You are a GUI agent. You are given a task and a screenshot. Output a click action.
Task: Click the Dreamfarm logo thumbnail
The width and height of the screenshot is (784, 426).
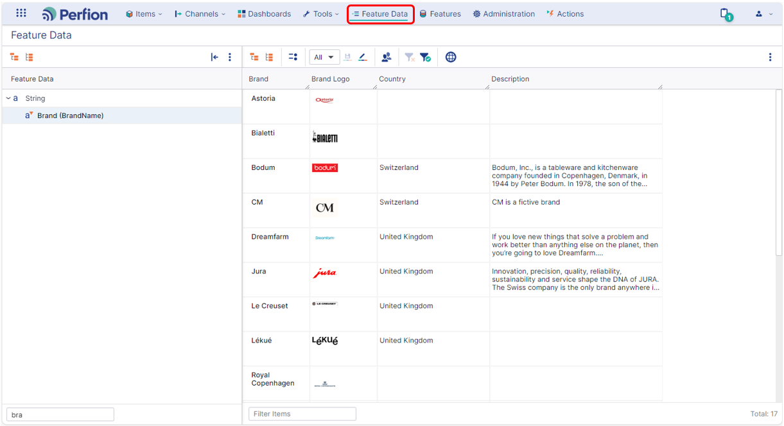[x=324, y=237]
